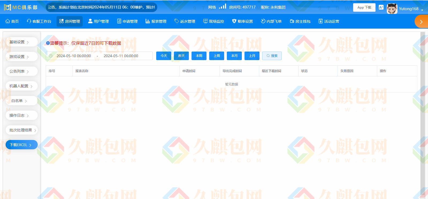Click the 房间号: 497717 text
The image size is (428, 199).
pos(242,7)
